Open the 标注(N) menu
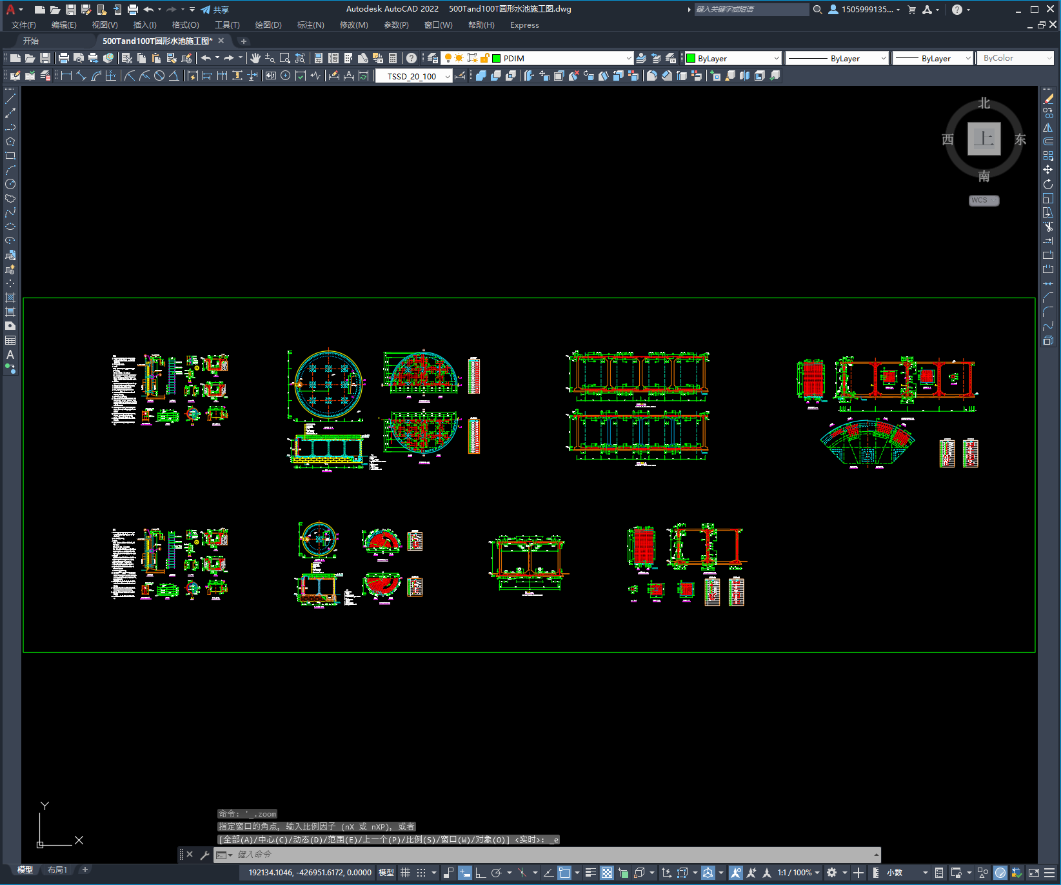 coord(311,25)
